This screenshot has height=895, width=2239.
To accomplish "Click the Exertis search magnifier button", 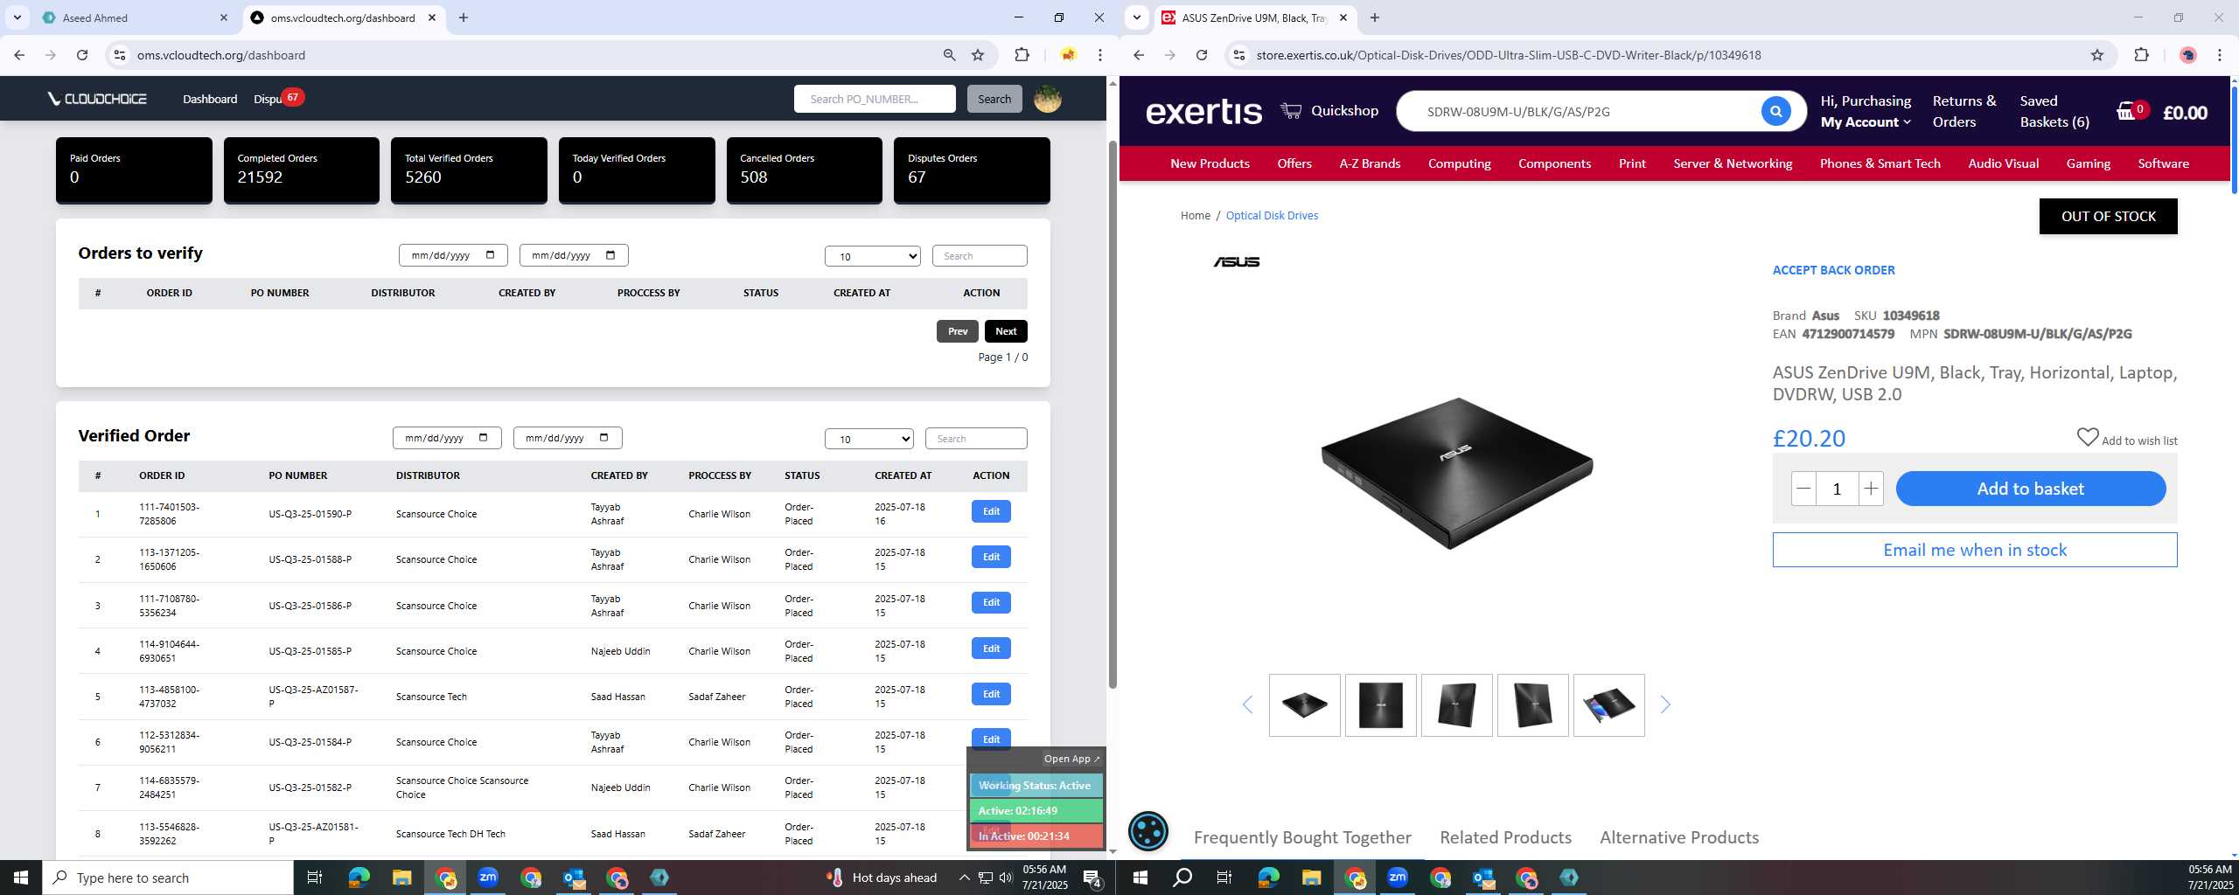I will [x=1775, y=111].
